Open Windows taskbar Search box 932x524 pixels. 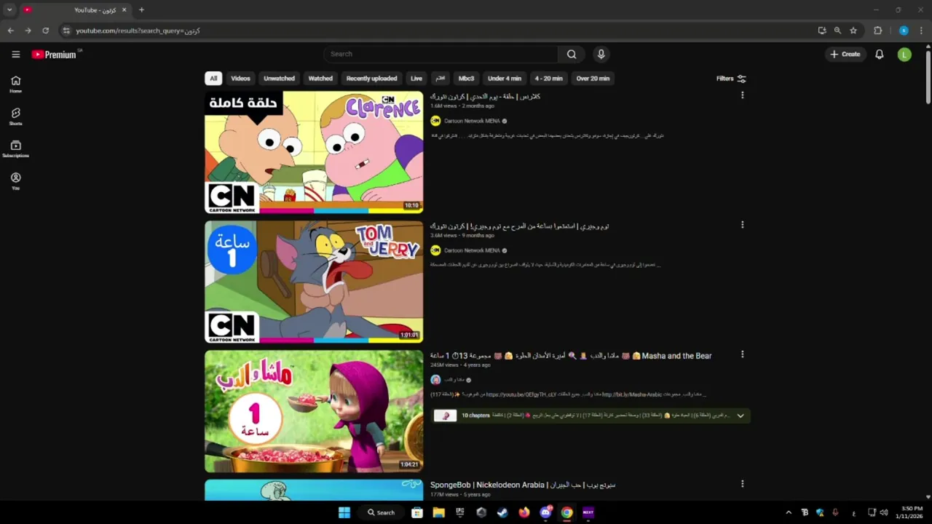click(x=382, y=512)
